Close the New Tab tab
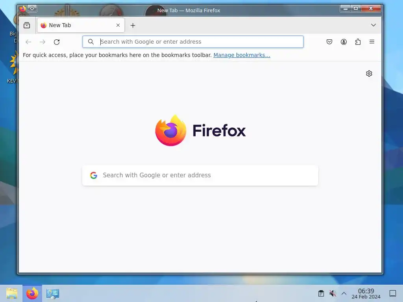 click(118, 25)
